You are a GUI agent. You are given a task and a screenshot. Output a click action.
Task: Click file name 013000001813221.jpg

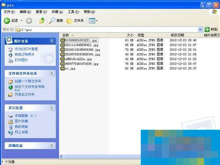coord(81,40)
